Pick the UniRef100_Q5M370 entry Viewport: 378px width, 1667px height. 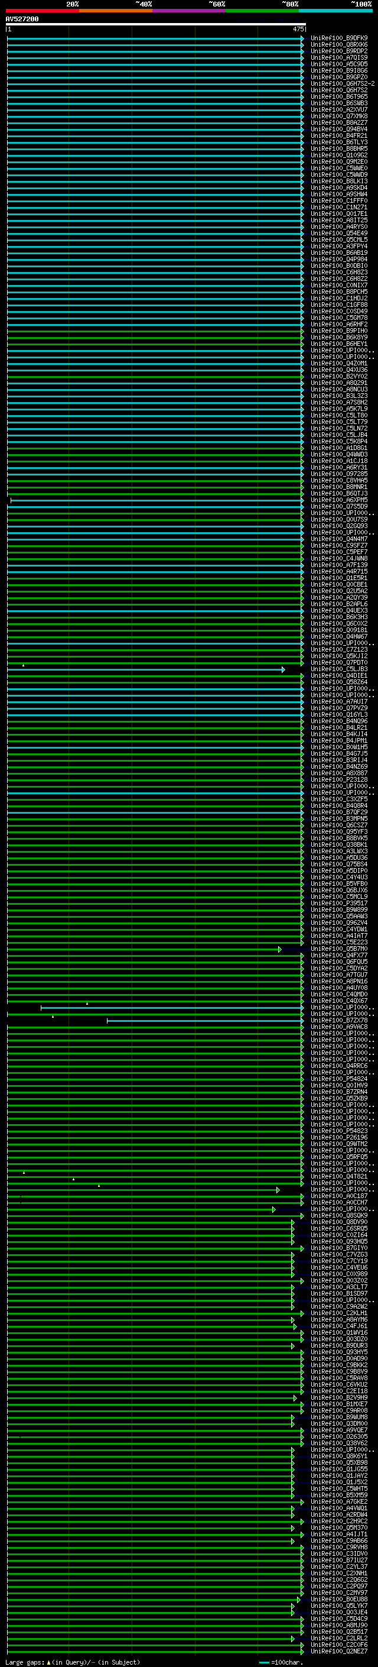click(339, 1528)
